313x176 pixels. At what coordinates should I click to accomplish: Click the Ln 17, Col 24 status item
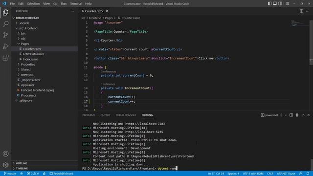tap(216, 174)
